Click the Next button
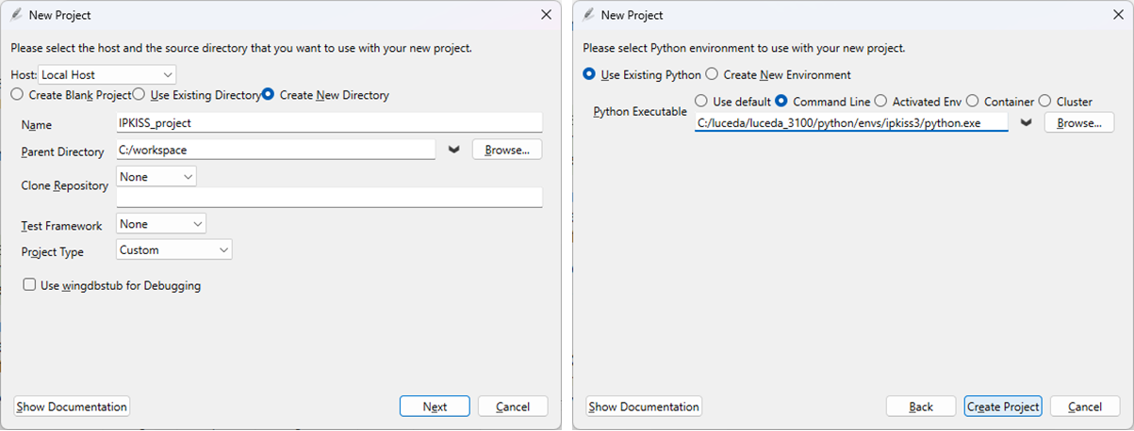Screen dimensions: 1134x431 click(x=435, y=407)
